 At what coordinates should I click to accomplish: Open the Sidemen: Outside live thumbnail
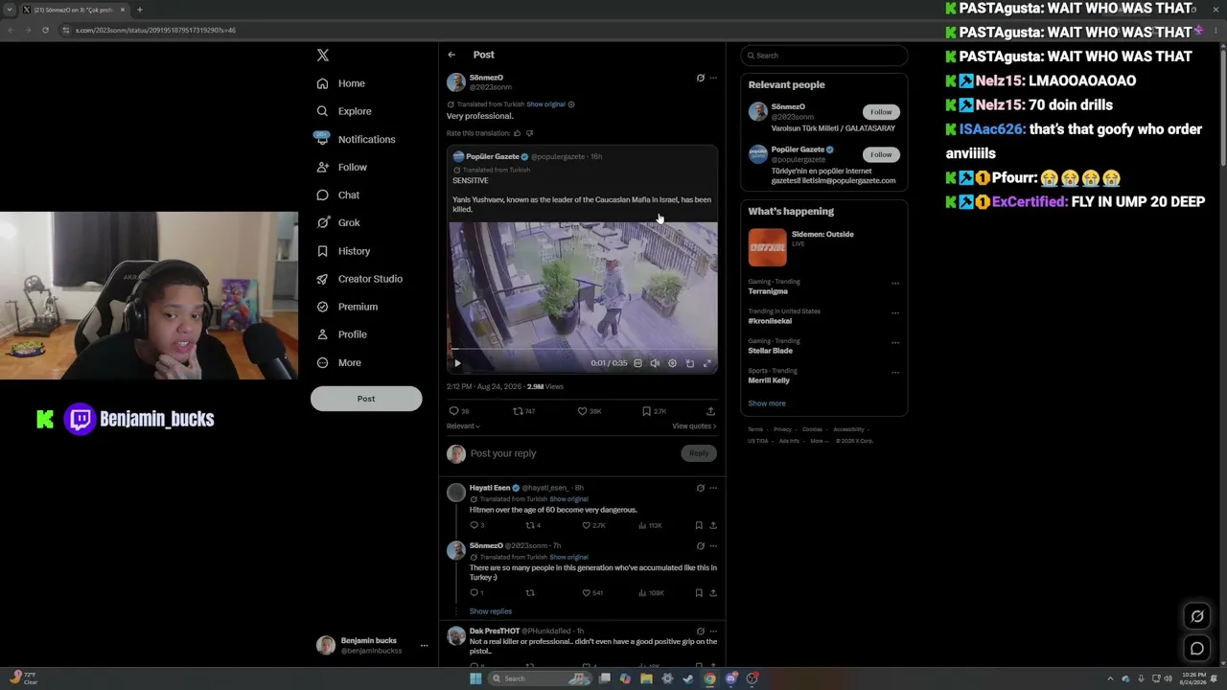(x=768, y=247)
